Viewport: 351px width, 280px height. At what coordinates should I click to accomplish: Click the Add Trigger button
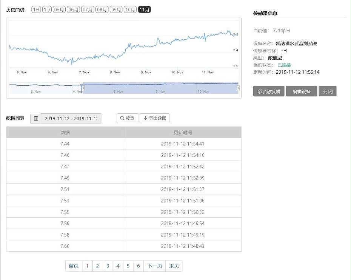[x=269, y=91]
